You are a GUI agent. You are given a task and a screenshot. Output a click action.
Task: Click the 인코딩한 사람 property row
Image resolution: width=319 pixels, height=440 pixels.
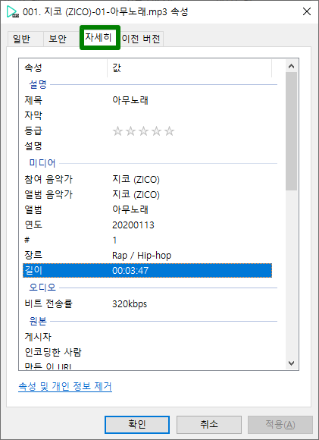(x=147, y=352)
